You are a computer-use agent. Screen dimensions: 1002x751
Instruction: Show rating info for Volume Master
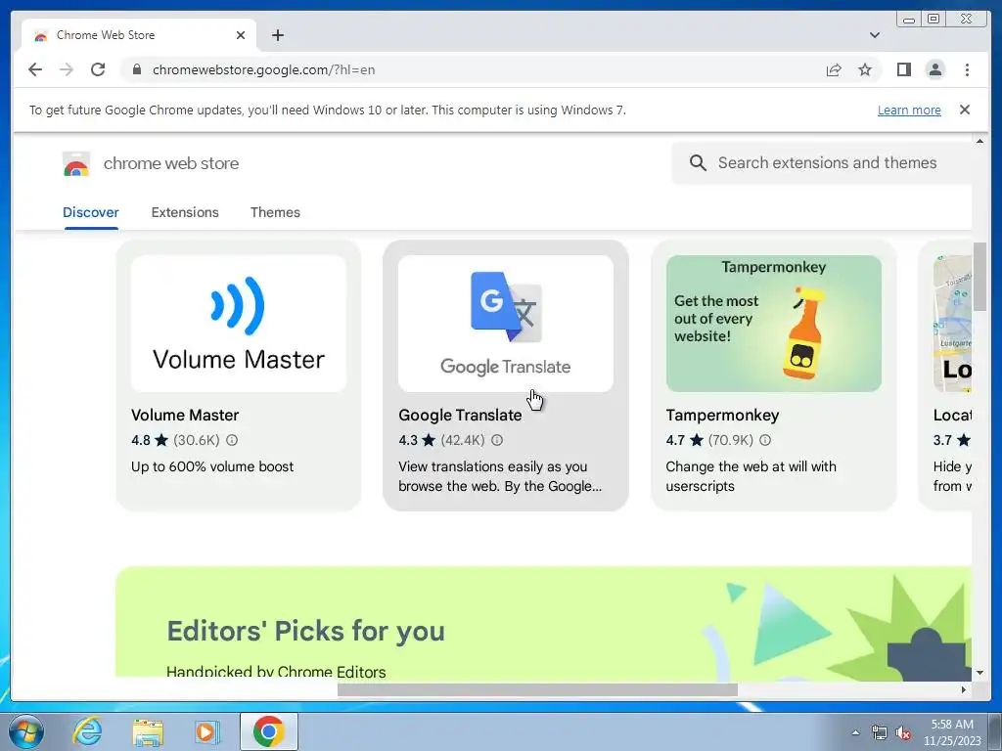pos(232,440)
